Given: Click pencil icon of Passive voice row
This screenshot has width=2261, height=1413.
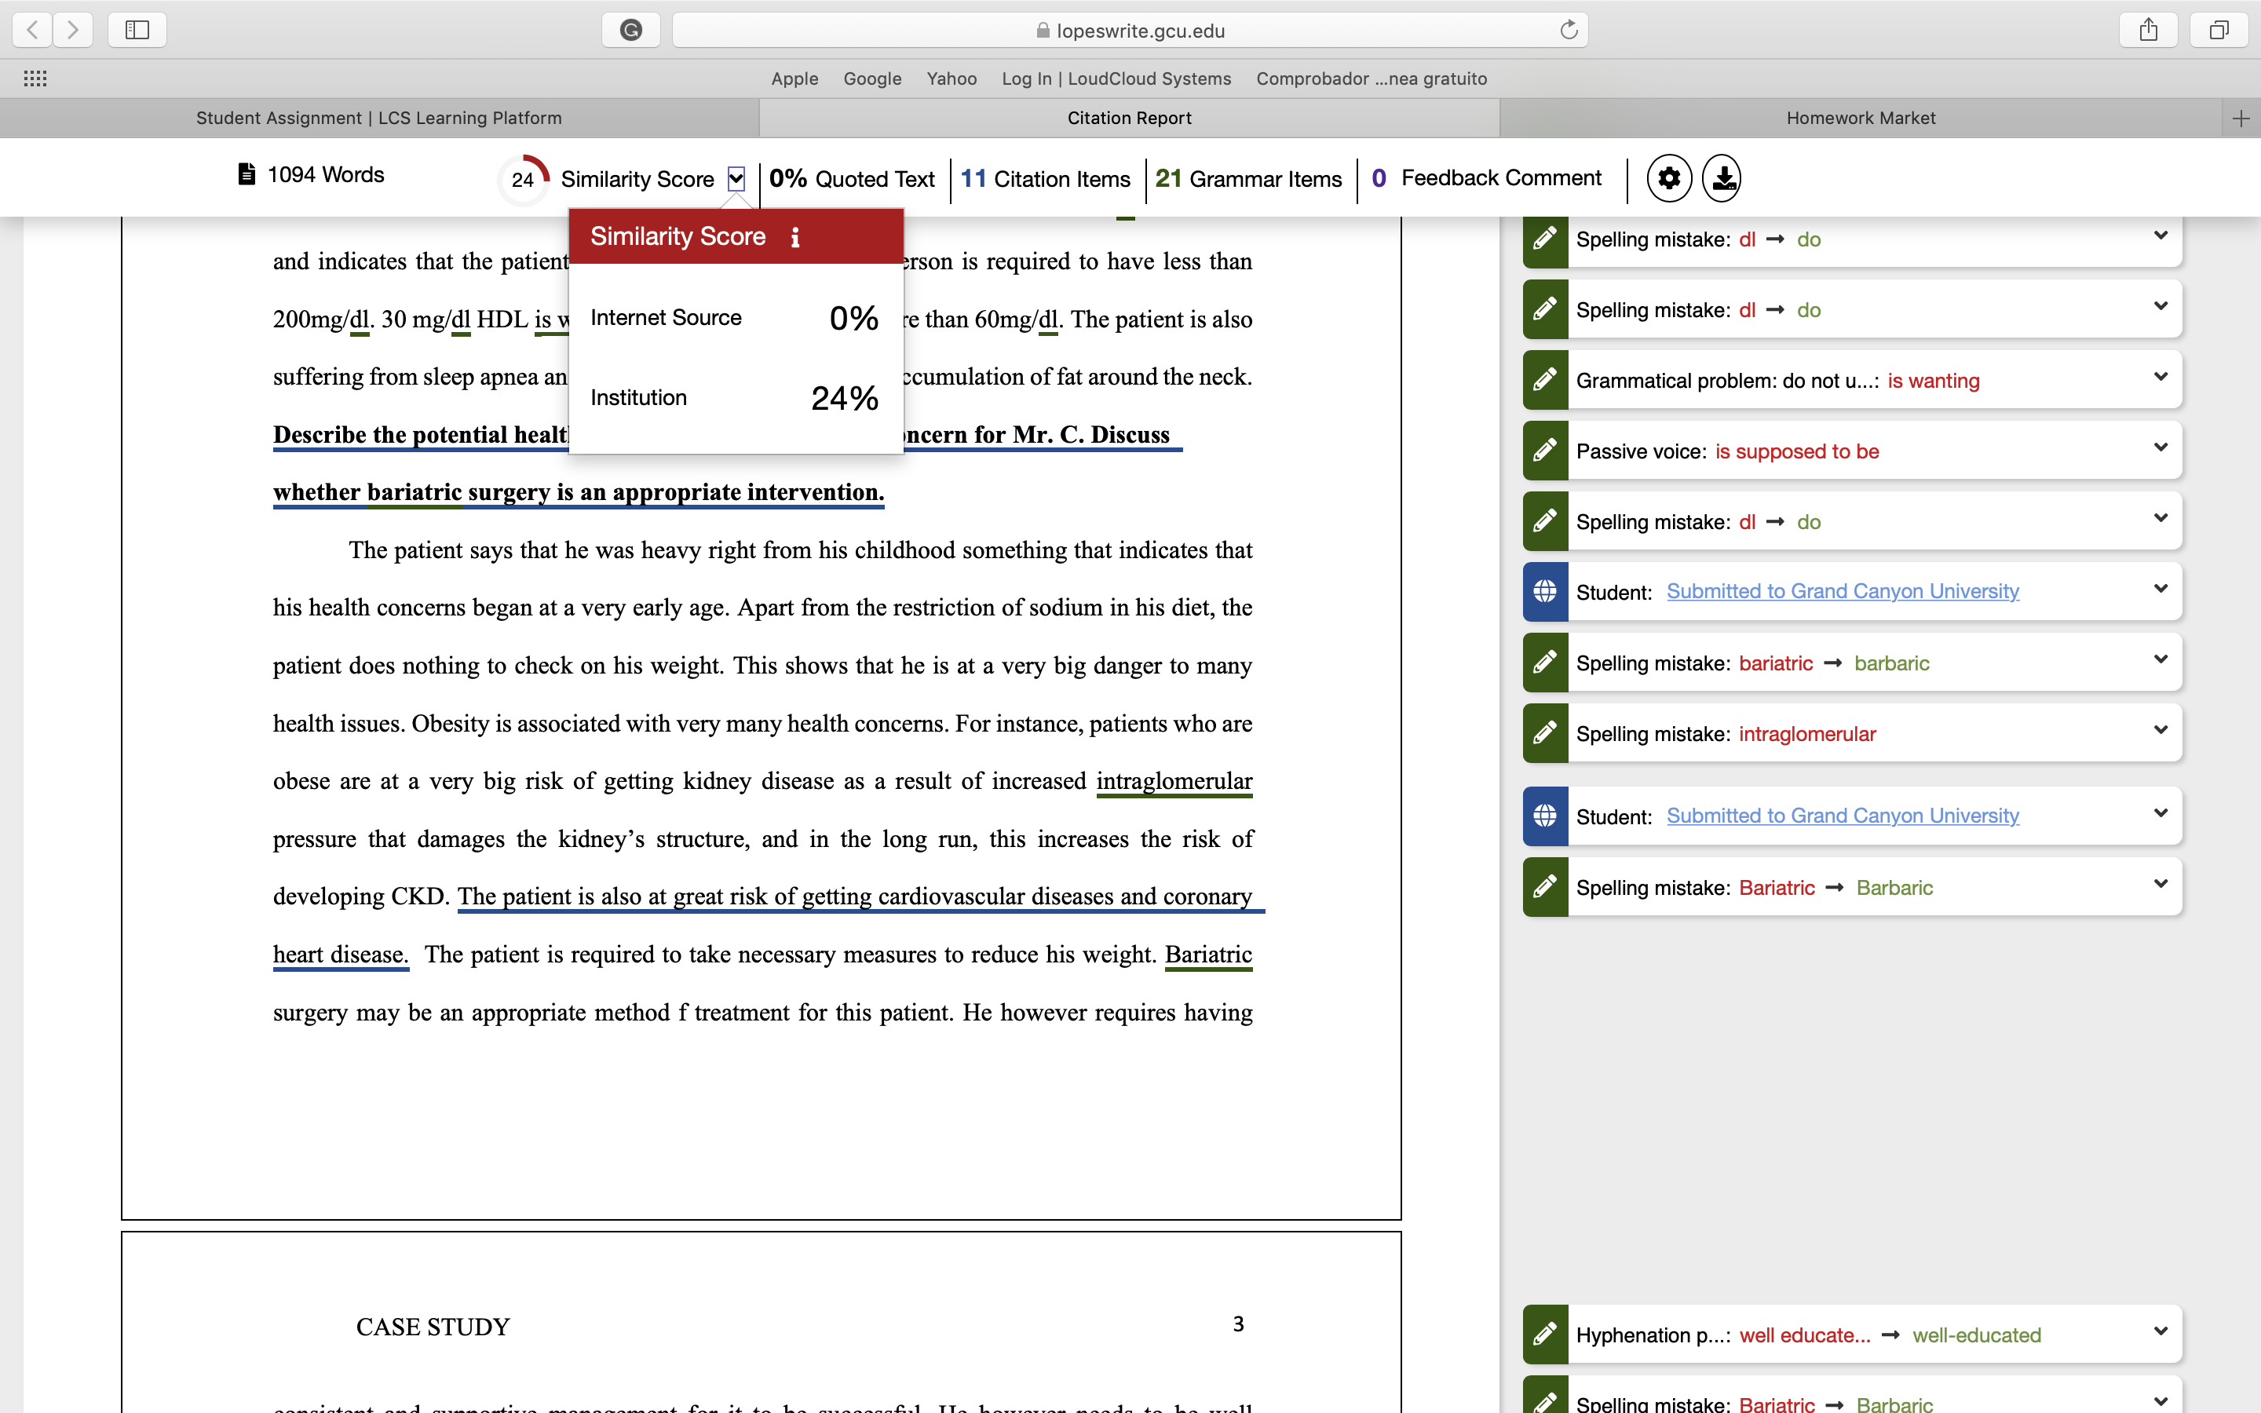Looking at the screenshot, I should 1545,451.
